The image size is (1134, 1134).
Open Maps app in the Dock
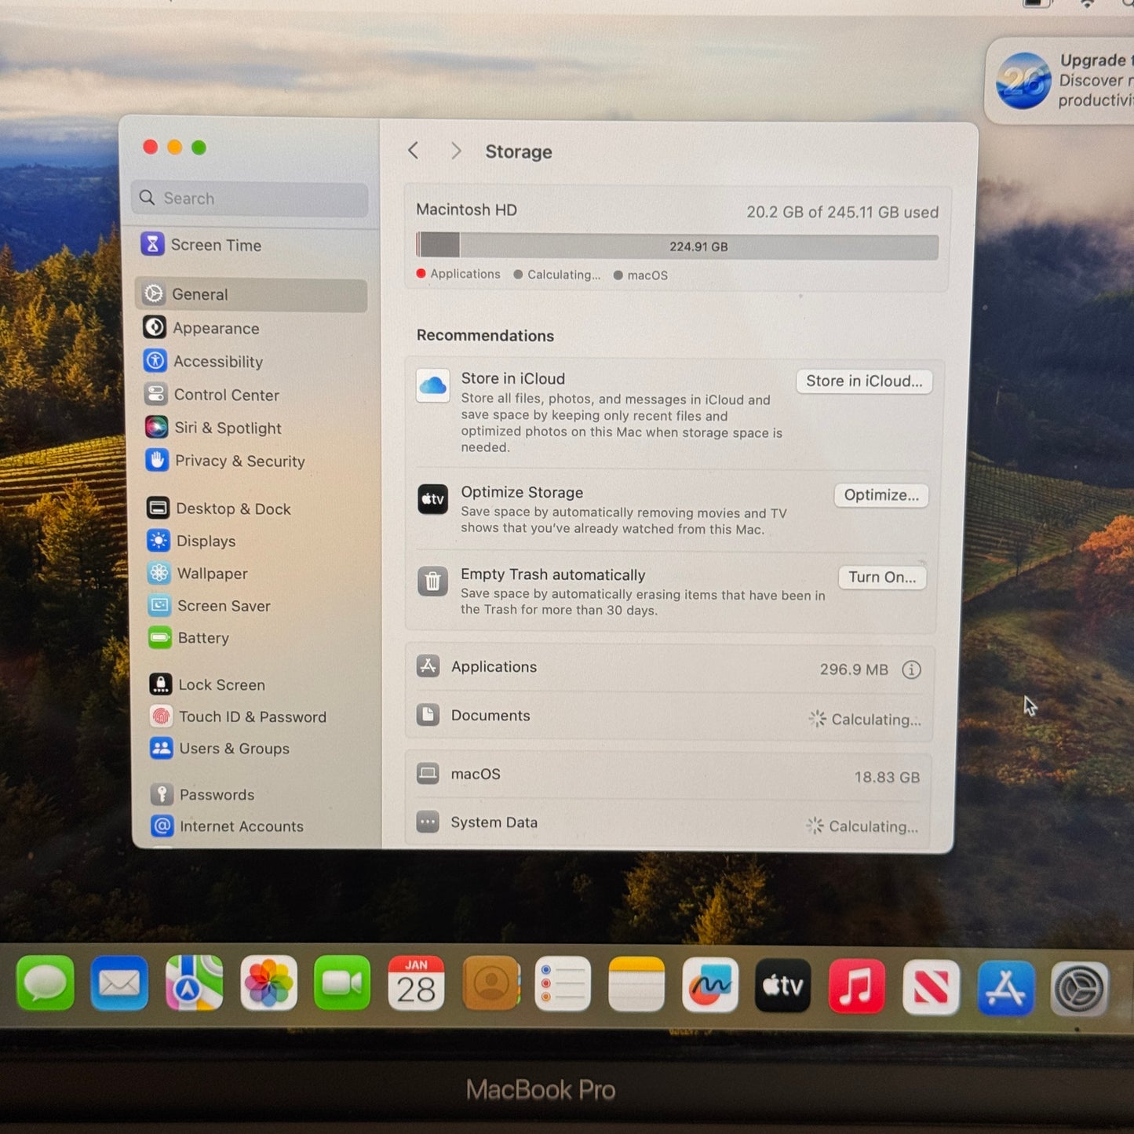click(194, 983)
